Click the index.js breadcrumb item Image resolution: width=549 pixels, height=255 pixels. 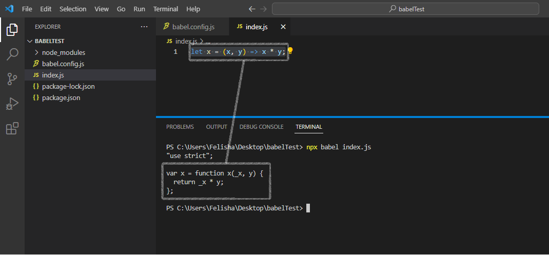(186, 42)
